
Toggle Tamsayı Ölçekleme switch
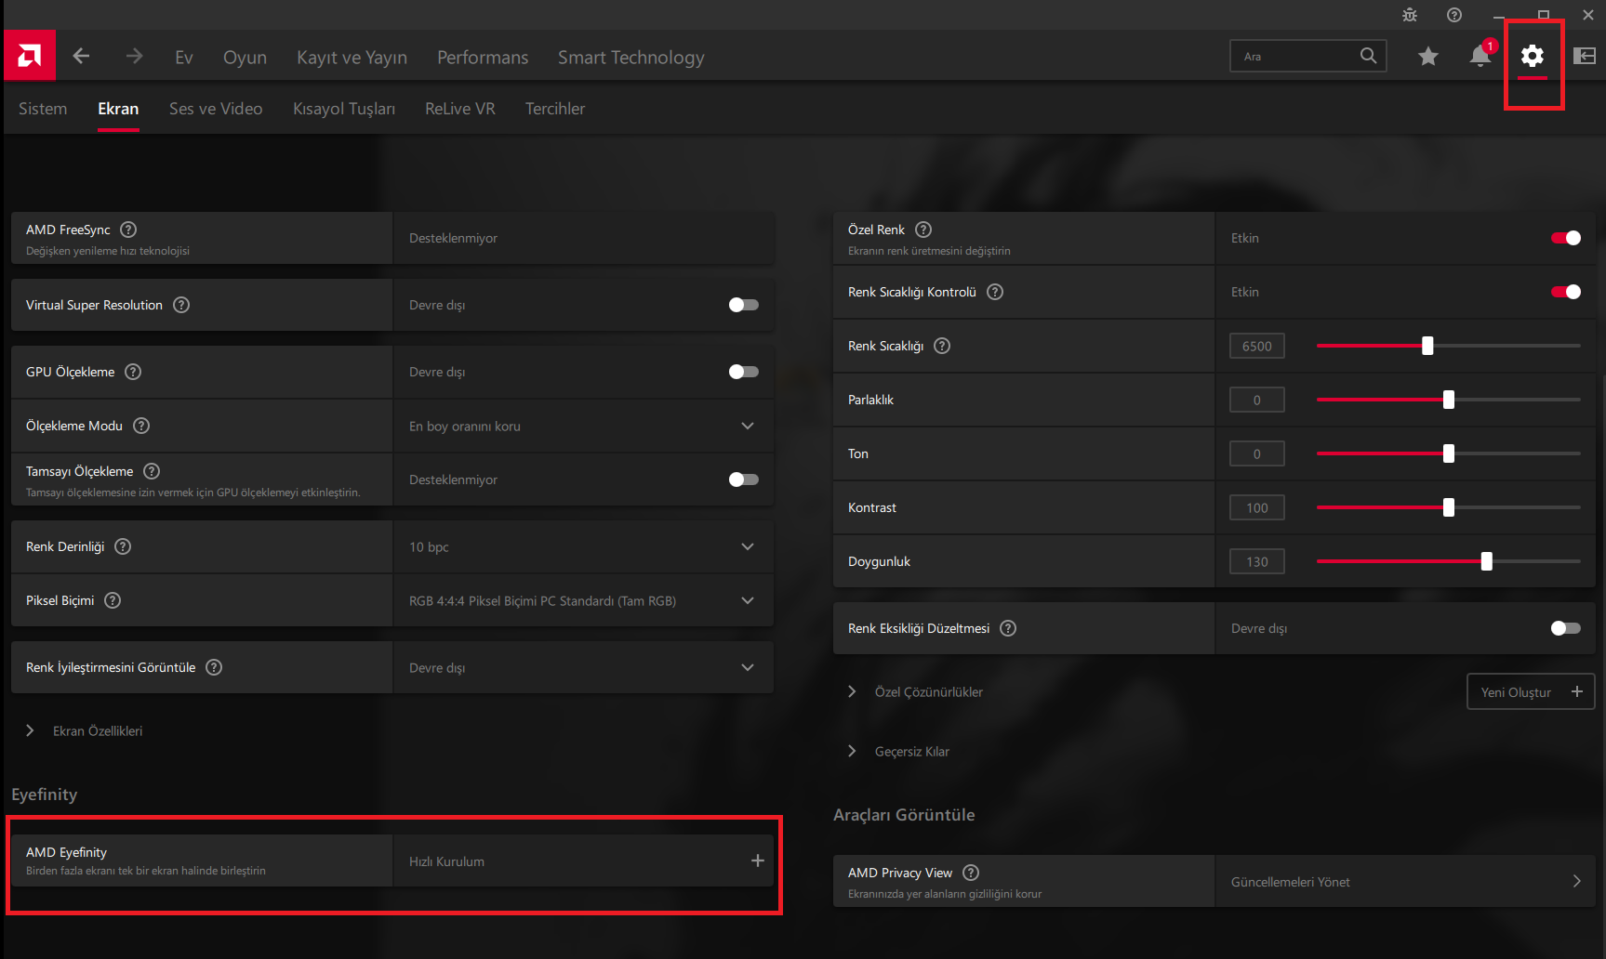744,479
